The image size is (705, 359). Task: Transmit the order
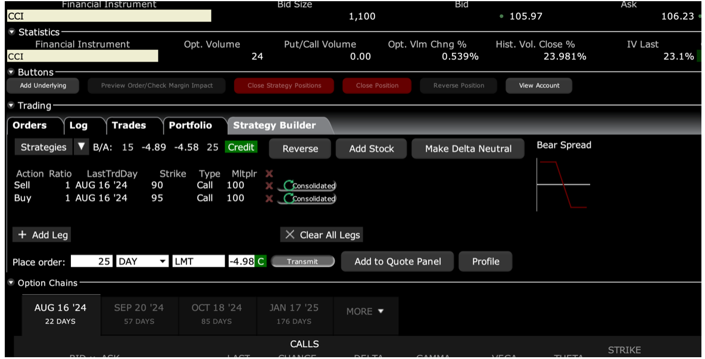point(302,261)
